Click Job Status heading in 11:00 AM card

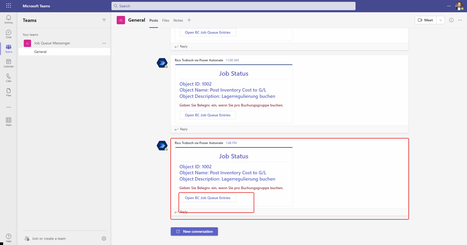tap(234, 74)
